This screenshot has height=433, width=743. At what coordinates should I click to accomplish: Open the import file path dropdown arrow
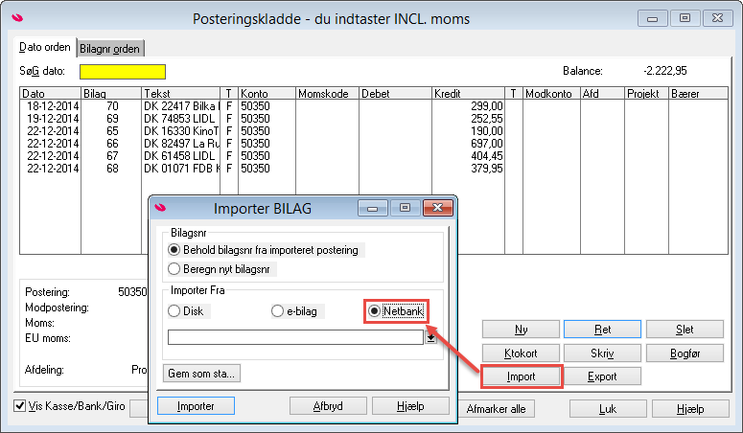coord(430,337)
